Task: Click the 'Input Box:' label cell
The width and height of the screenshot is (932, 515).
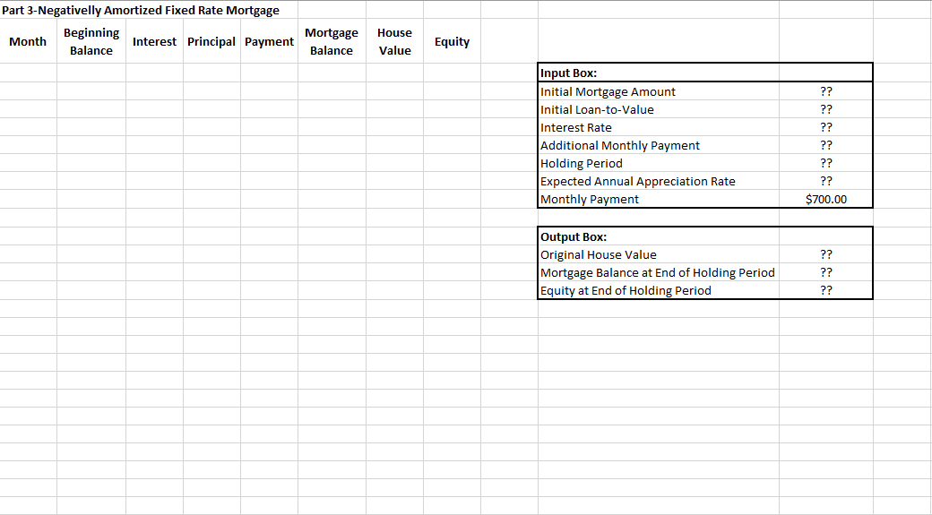Action: [659, 73]
